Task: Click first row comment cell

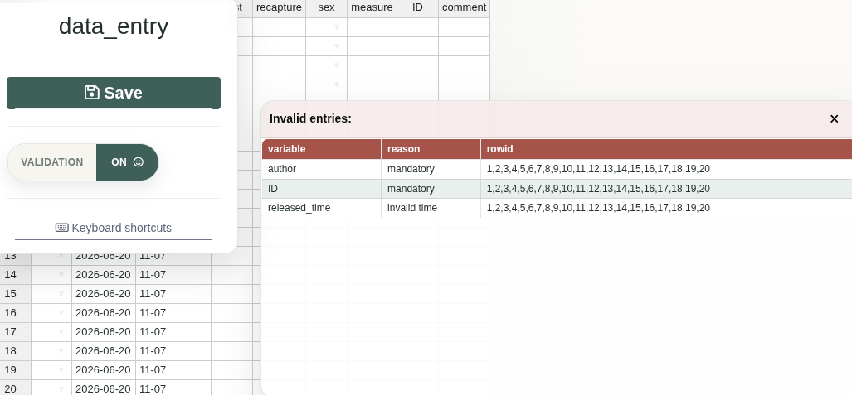Action: tap(464, 27)
